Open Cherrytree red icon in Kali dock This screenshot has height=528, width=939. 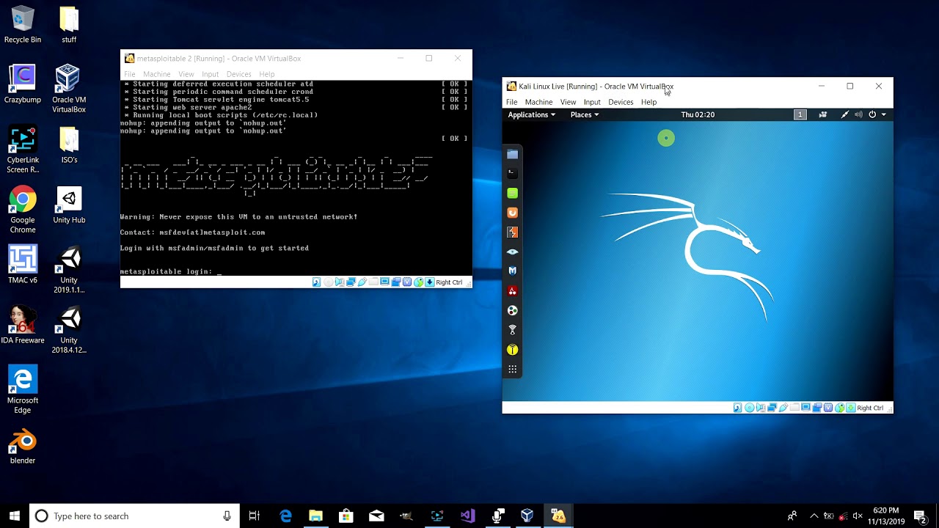(512, 291)
